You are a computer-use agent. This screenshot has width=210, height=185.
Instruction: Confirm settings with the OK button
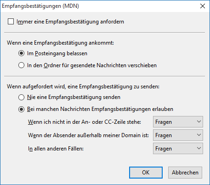pos(146,173)
